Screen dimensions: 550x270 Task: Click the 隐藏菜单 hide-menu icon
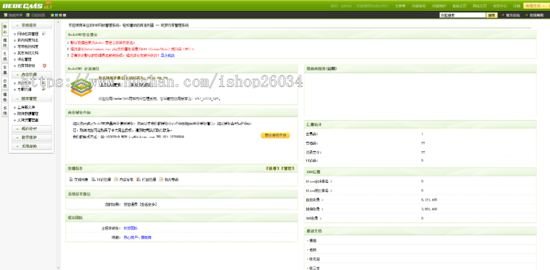(x=5, y=15)
